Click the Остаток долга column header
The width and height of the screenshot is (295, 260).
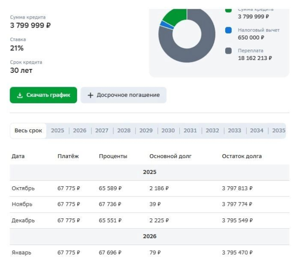[242, 156]
